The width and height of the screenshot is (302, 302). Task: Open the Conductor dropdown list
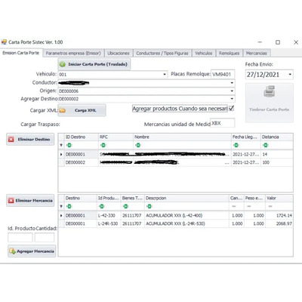click(x=232, y=83)
